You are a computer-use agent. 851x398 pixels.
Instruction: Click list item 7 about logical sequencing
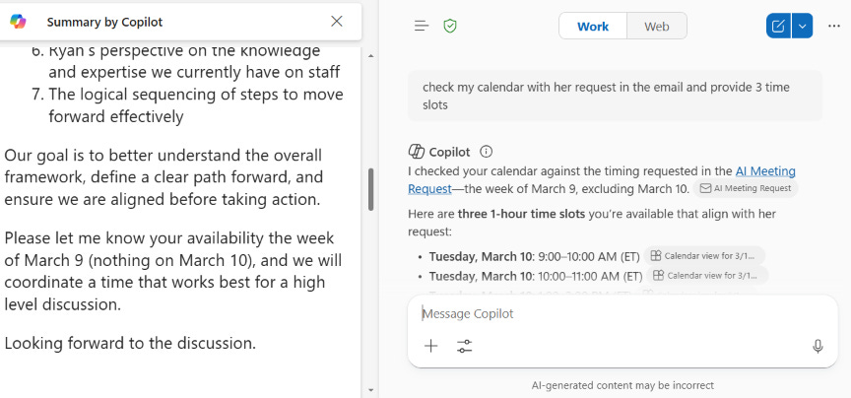[187, 105]
